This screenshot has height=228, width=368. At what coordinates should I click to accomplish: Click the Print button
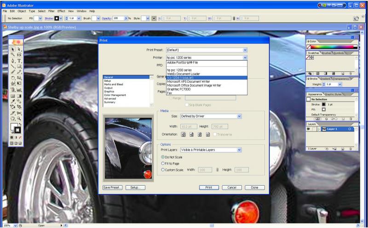pyautogui.click(x=209, y=188)
